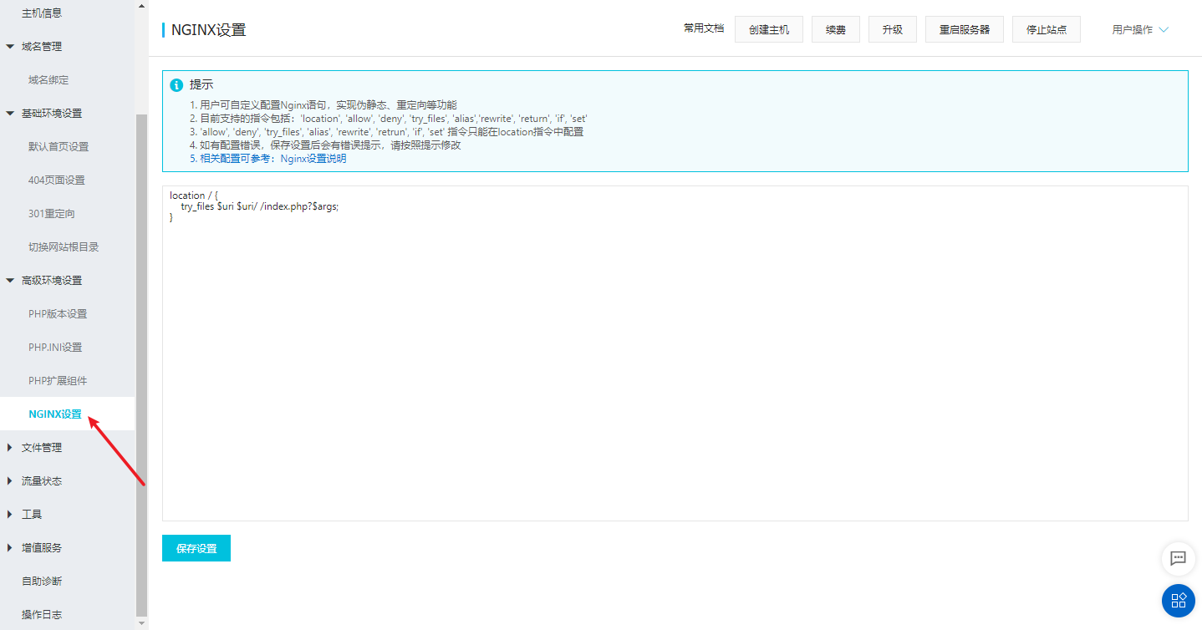The height and width of the screenshot is (630, 1202).
Task: Click the sidebar scrollbar down arrow
Action: pyautogui.click(x=141, y=623)
